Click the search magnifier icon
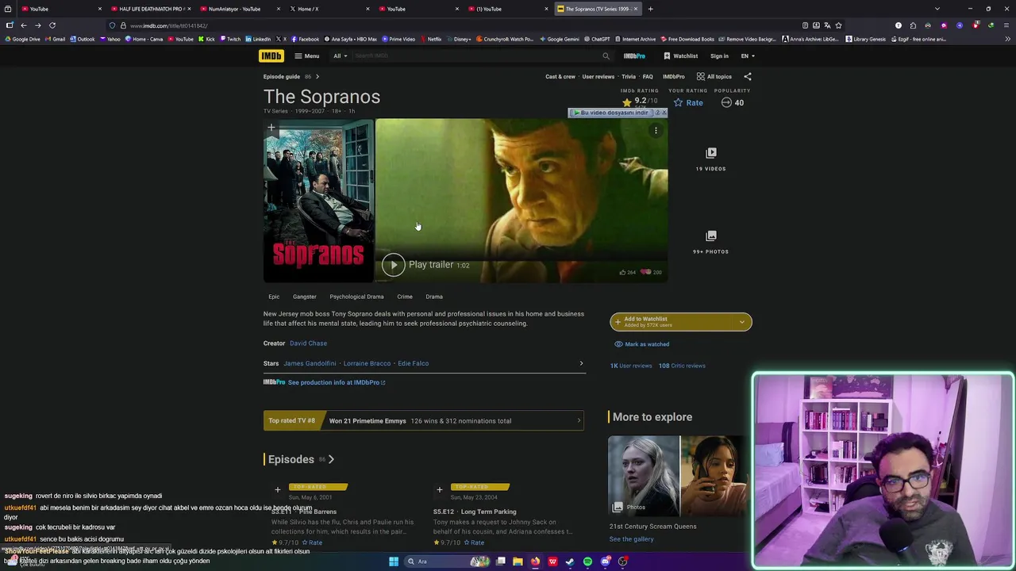 606,56
